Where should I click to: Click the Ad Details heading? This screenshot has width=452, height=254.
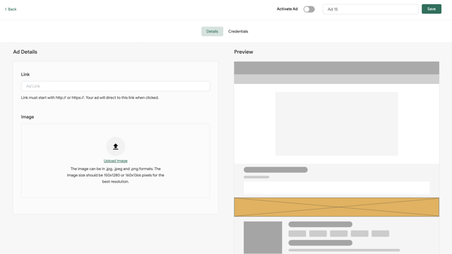(25, 52)
